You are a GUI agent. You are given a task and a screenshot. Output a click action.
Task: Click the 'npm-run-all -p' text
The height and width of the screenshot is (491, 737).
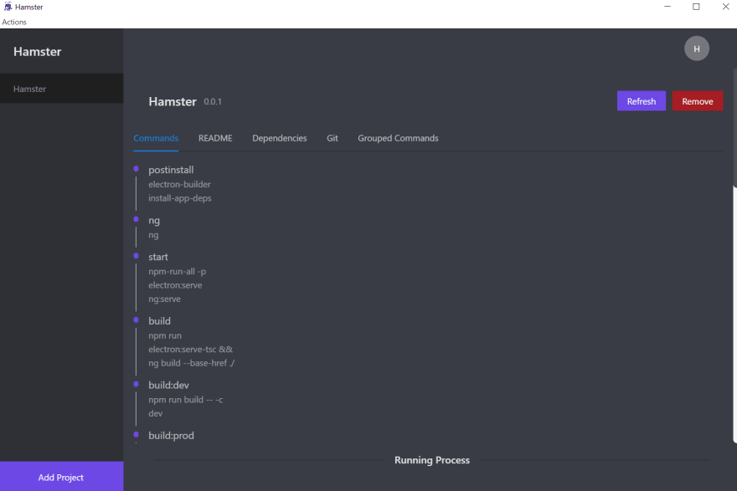pos(178,271)
